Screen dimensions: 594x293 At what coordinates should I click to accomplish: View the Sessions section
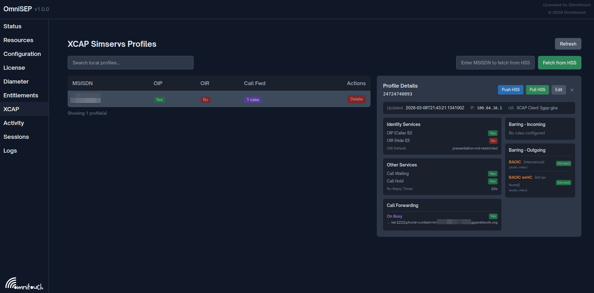pos(16,137)
